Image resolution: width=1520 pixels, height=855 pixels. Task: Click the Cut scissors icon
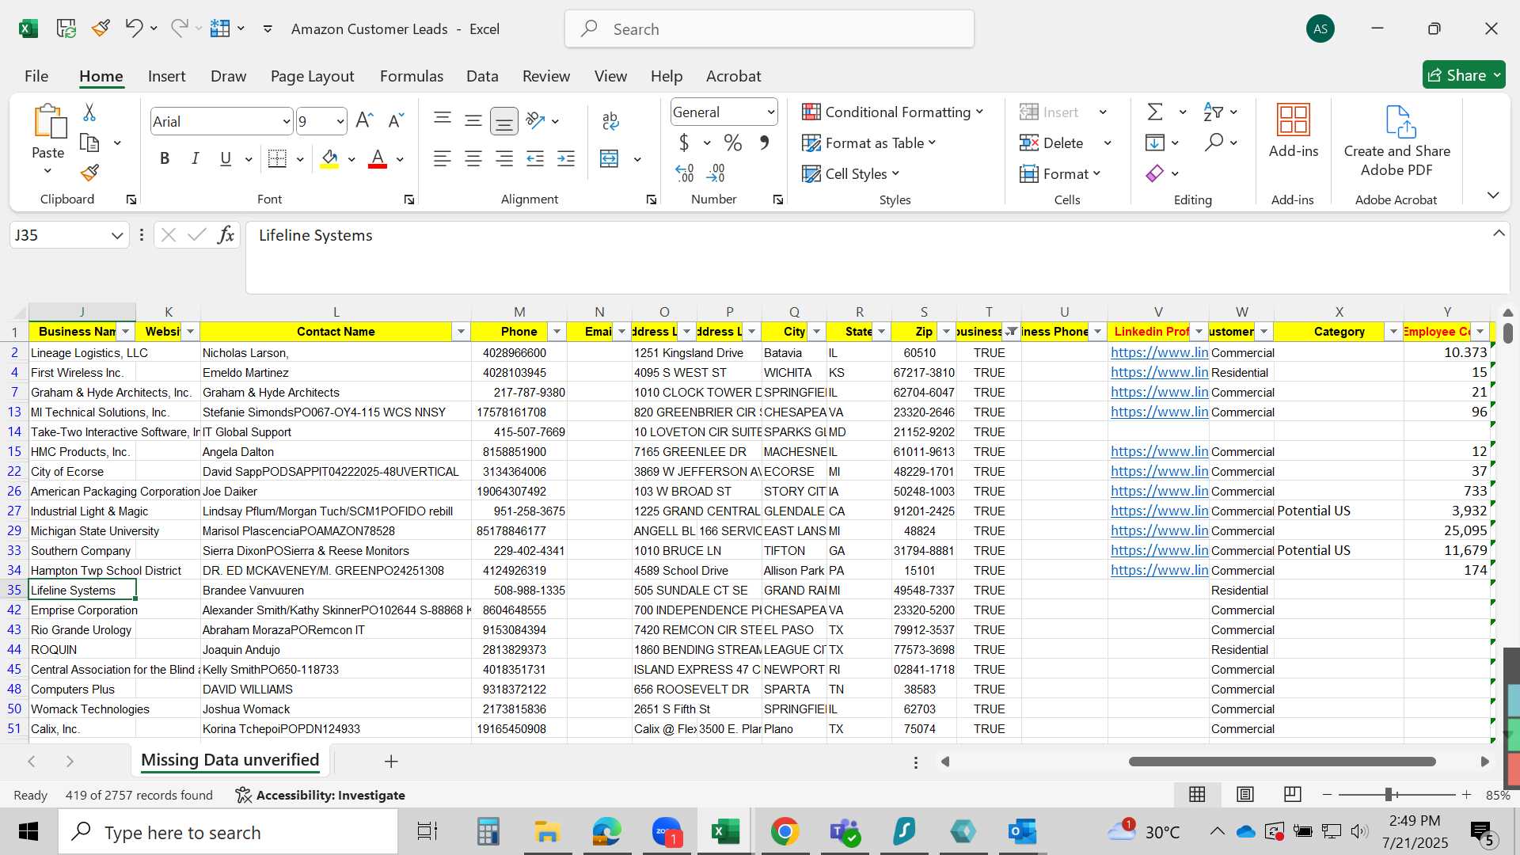tap(89, 112)
